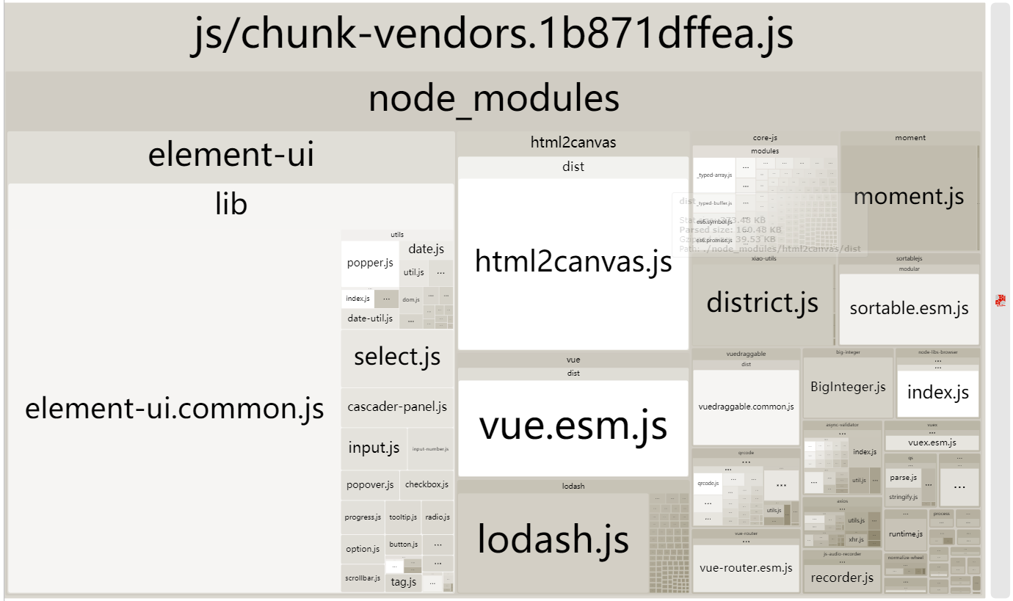This screenshot has height=601, width=1013.
Task: Select the js/chunk-vendors.1b871dffea.js header
Action: coord(494,37)
